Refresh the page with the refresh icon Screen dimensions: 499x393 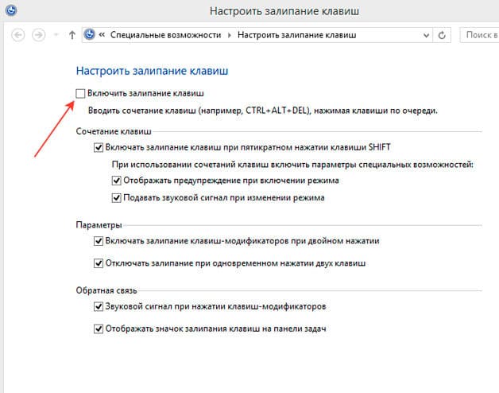[443, 35]
